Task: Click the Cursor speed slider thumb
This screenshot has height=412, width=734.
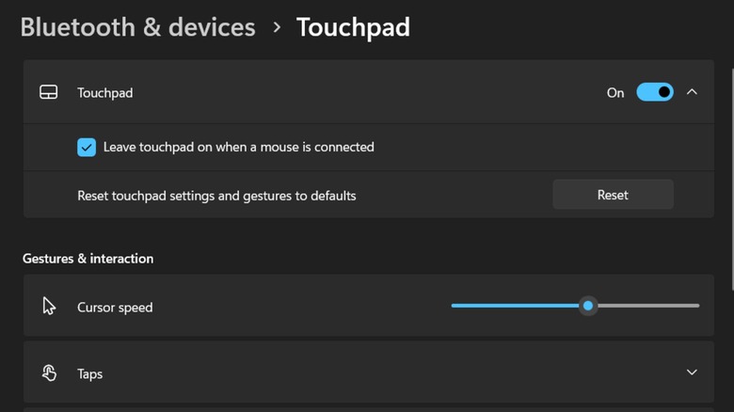Action: (588, 306)
